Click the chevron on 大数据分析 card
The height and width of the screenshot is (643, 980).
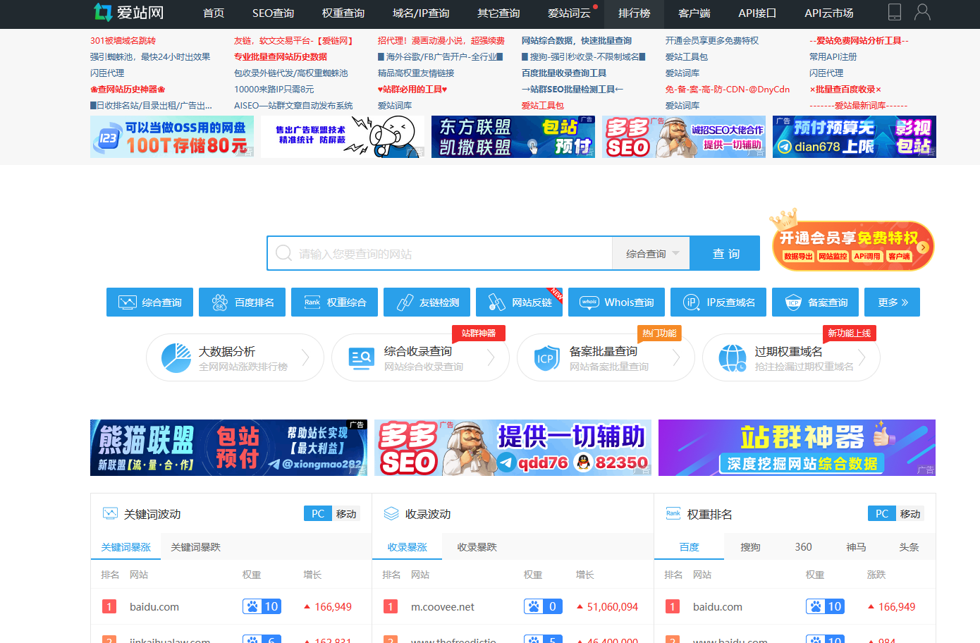(305, 357)
